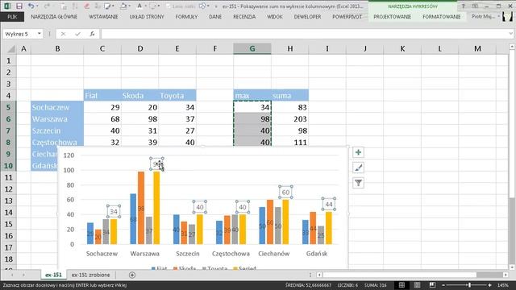Click the 145% zoom level

503,285
